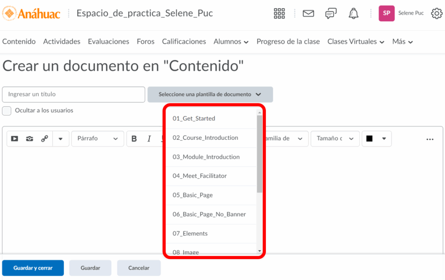Screen dimensions: 445x280
Task: Choose the 05_Basic_Page template option
Action: point(193,195)
